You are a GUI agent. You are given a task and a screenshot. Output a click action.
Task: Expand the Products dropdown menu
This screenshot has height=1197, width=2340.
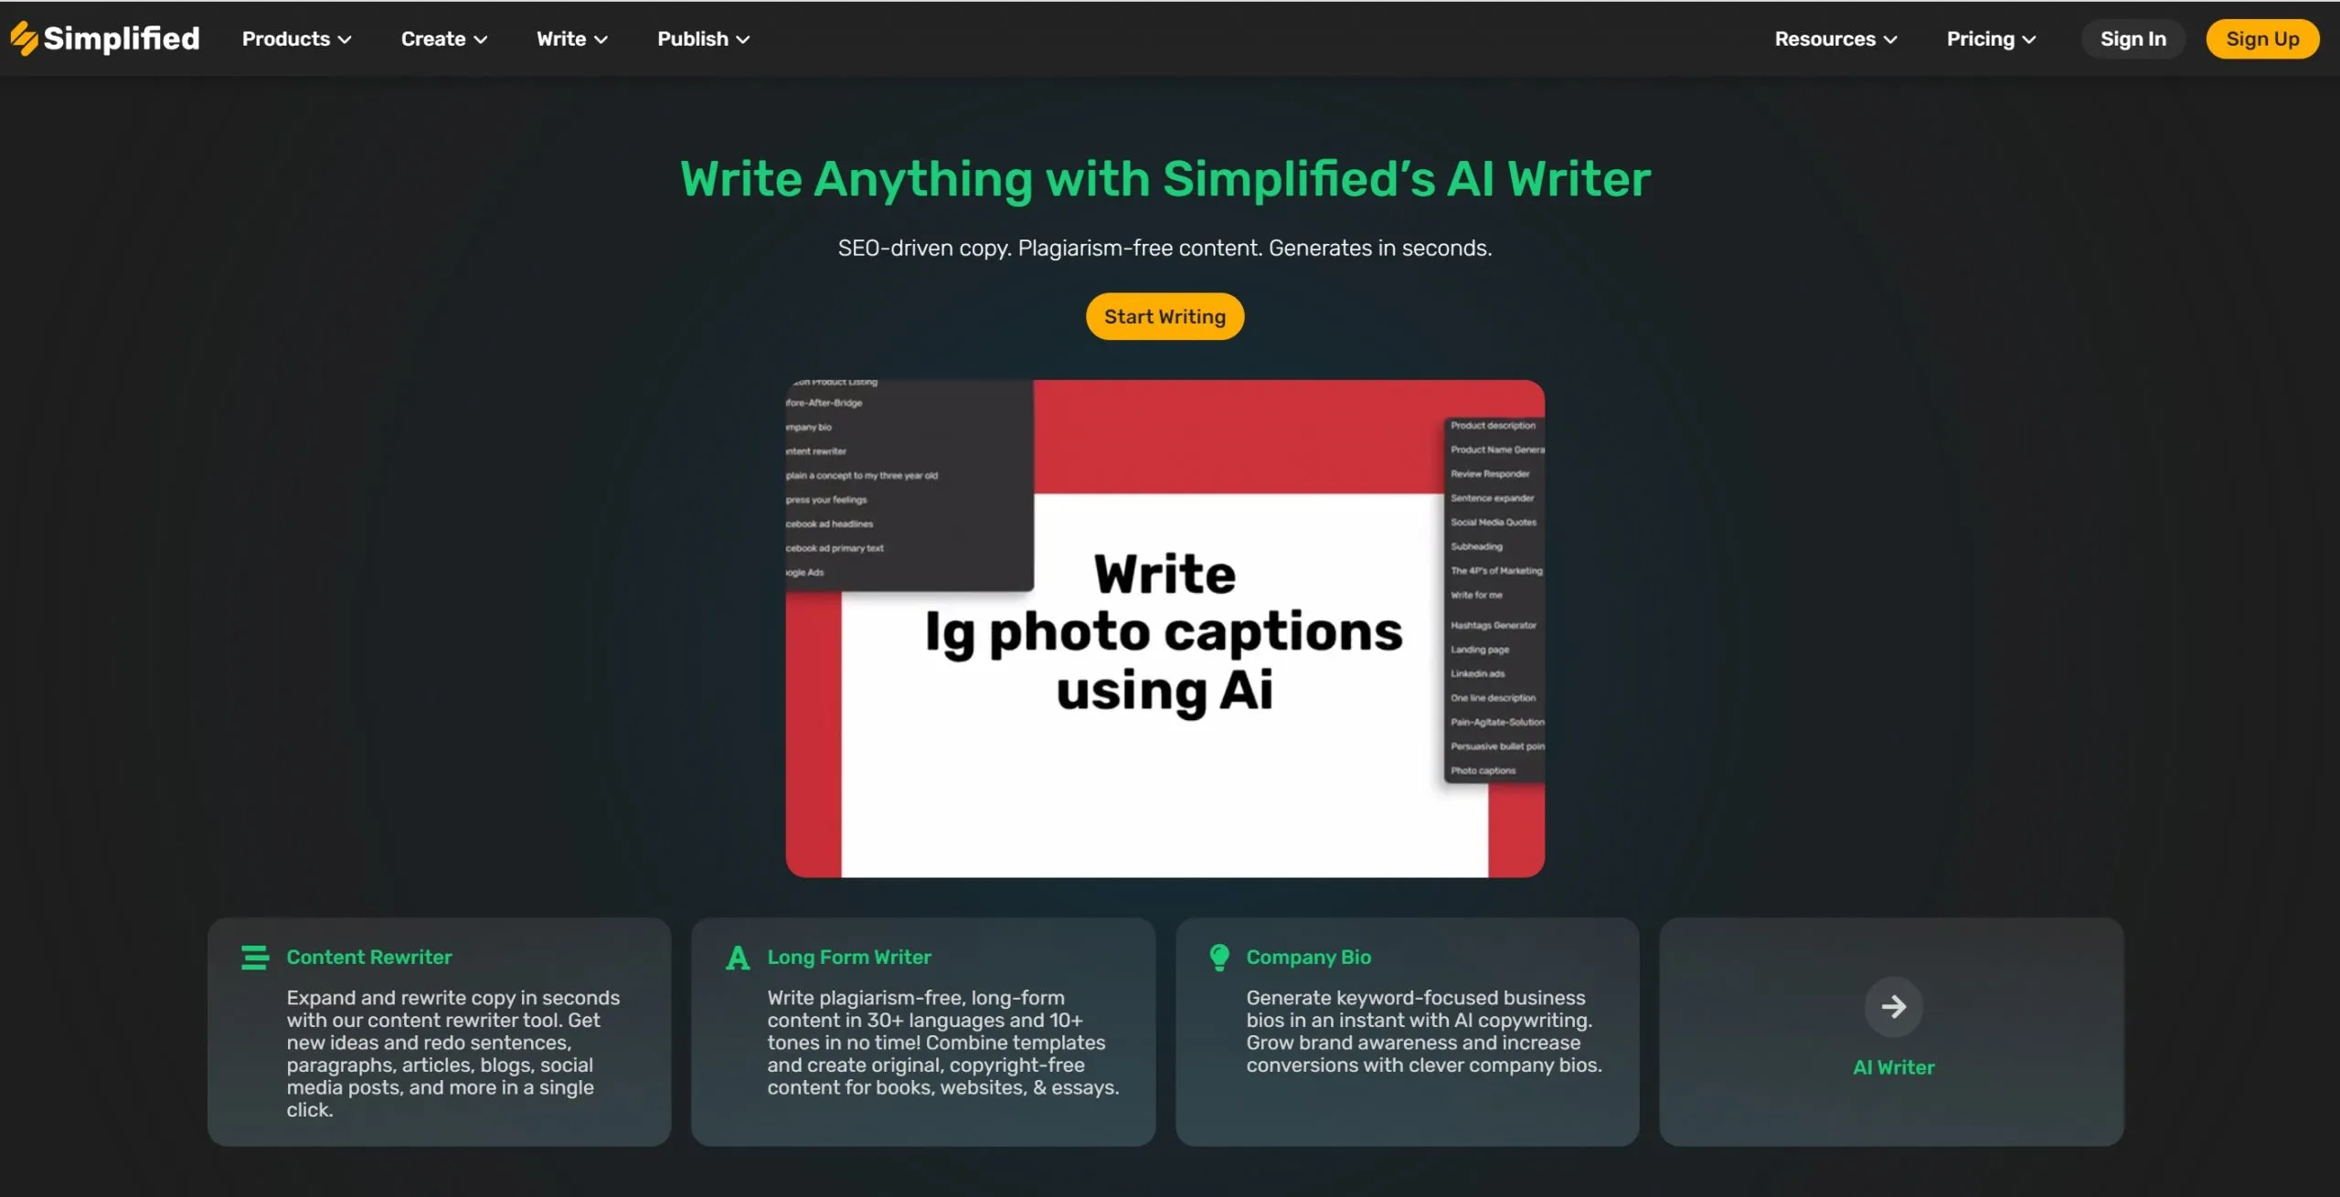pos(296,38)
